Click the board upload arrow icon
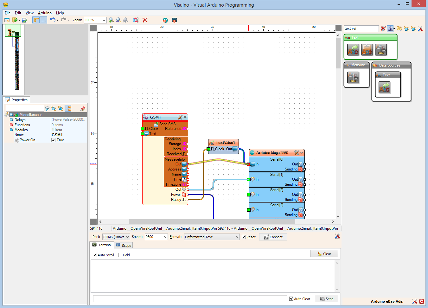Viewport: 428px width, 308px height. [174, 20]
